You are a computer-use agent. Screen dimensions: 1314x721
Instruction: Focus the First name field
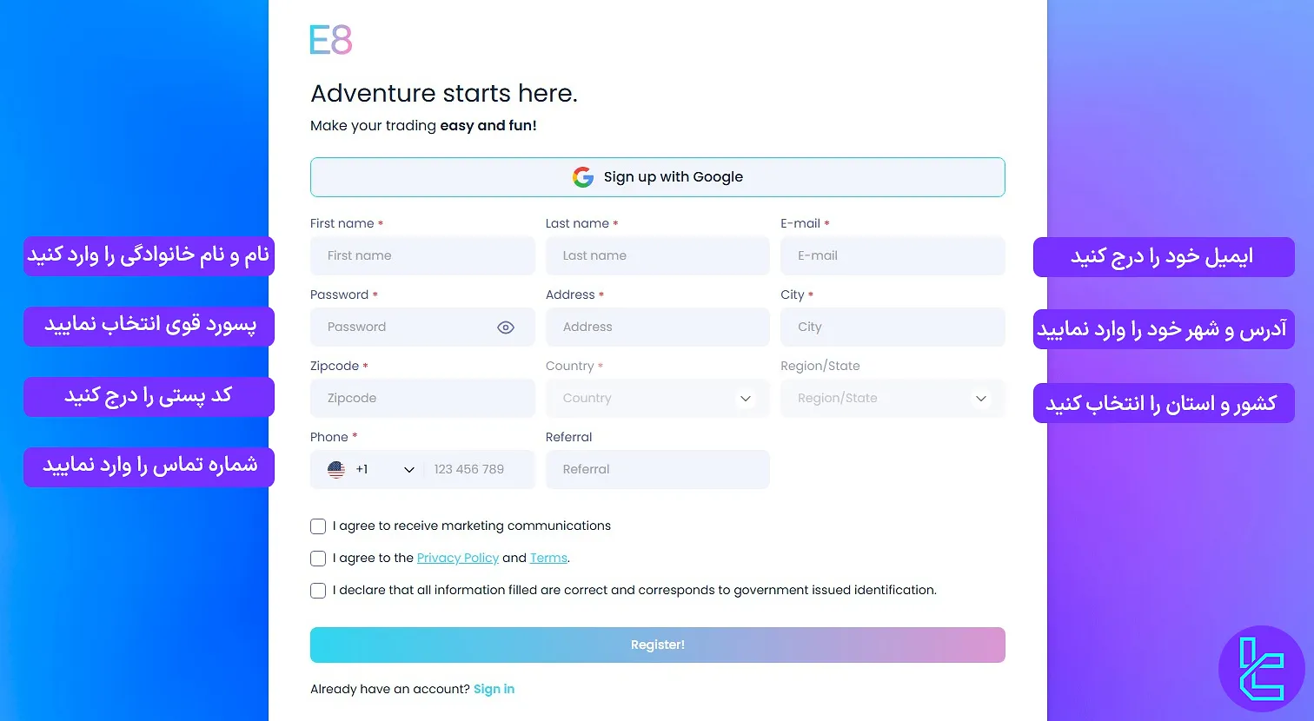coord(422,256)
